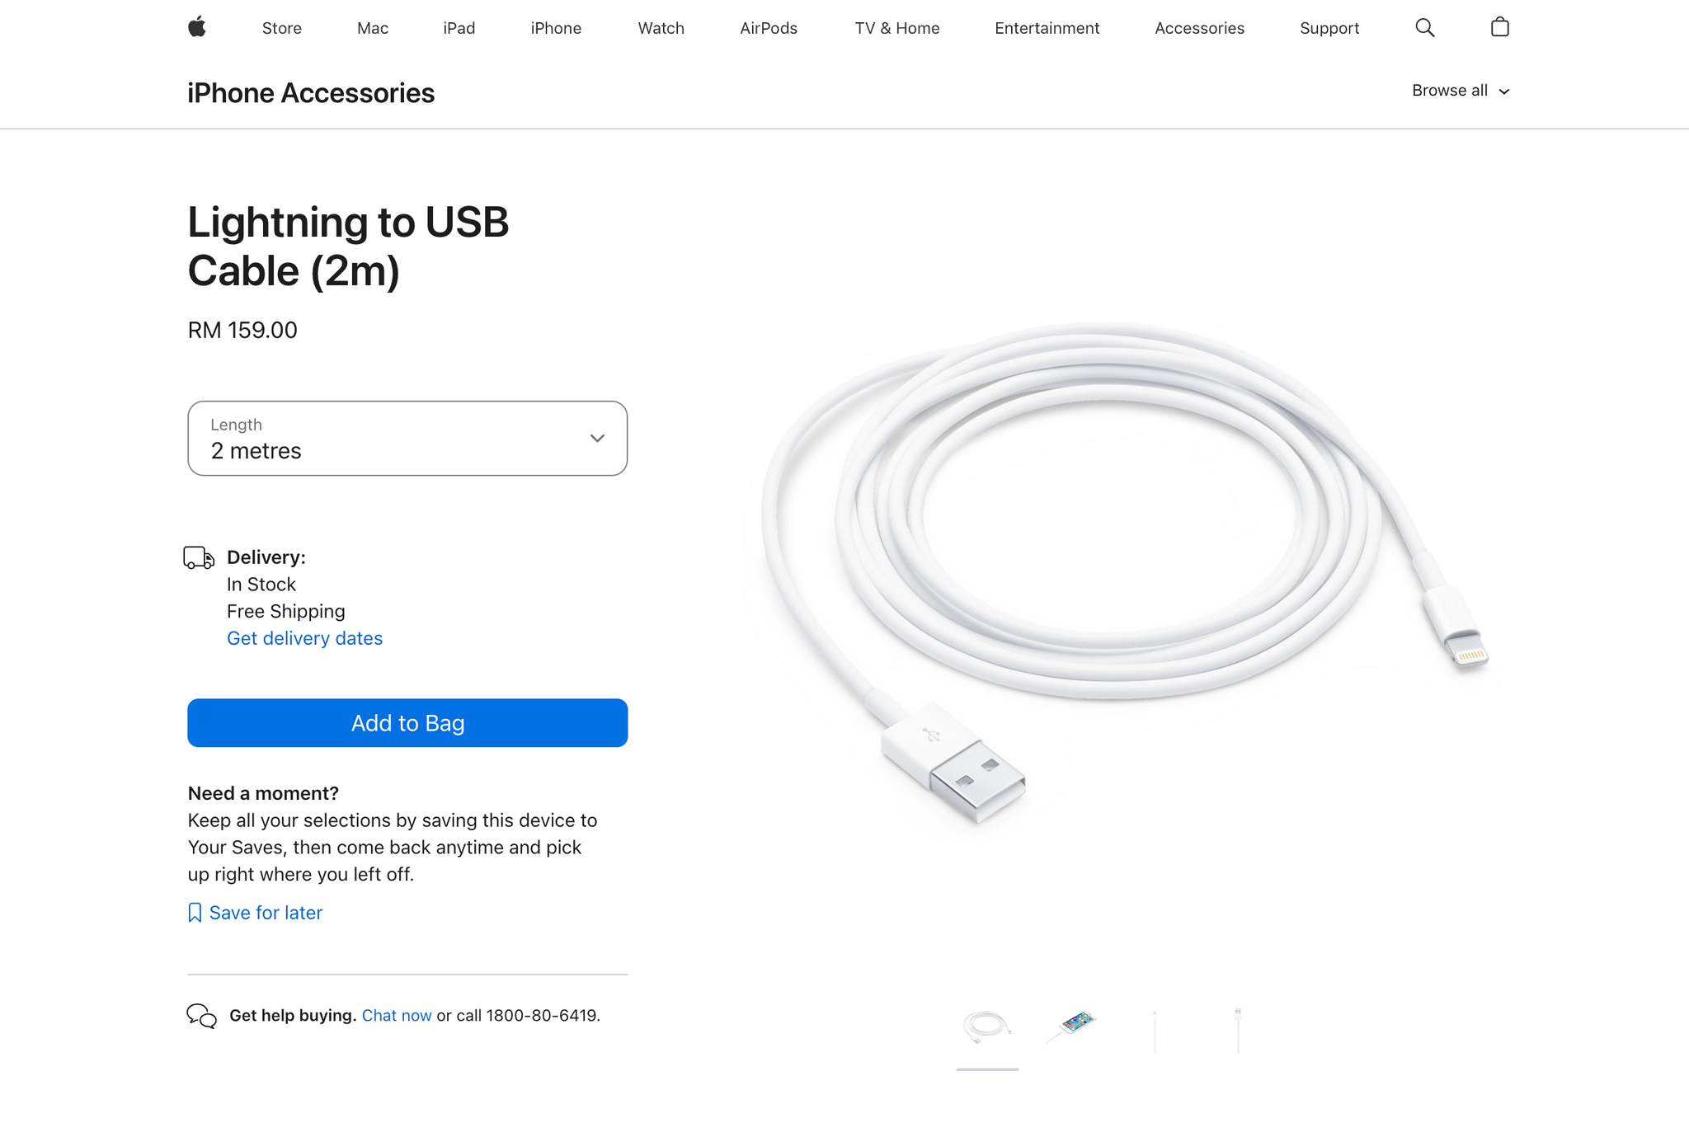Viewport: 1689px width, 1137px height.
Task: Click the Chat now link
Action: [397, 1016]
